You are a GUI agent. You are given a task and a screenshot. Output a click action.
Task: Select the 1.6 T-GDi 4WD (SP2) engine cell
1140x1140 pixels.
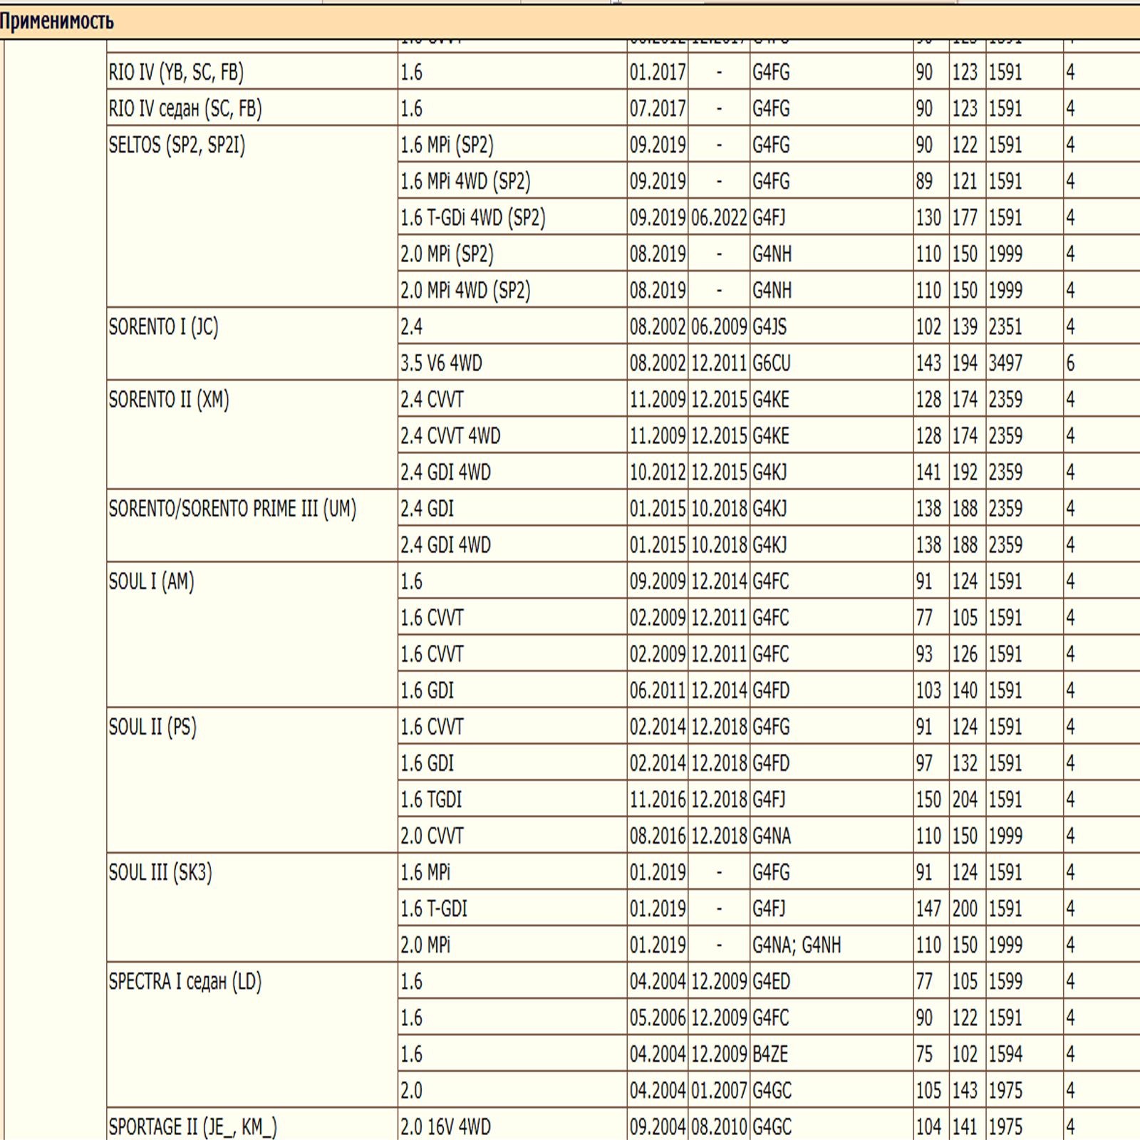[472, 217]
